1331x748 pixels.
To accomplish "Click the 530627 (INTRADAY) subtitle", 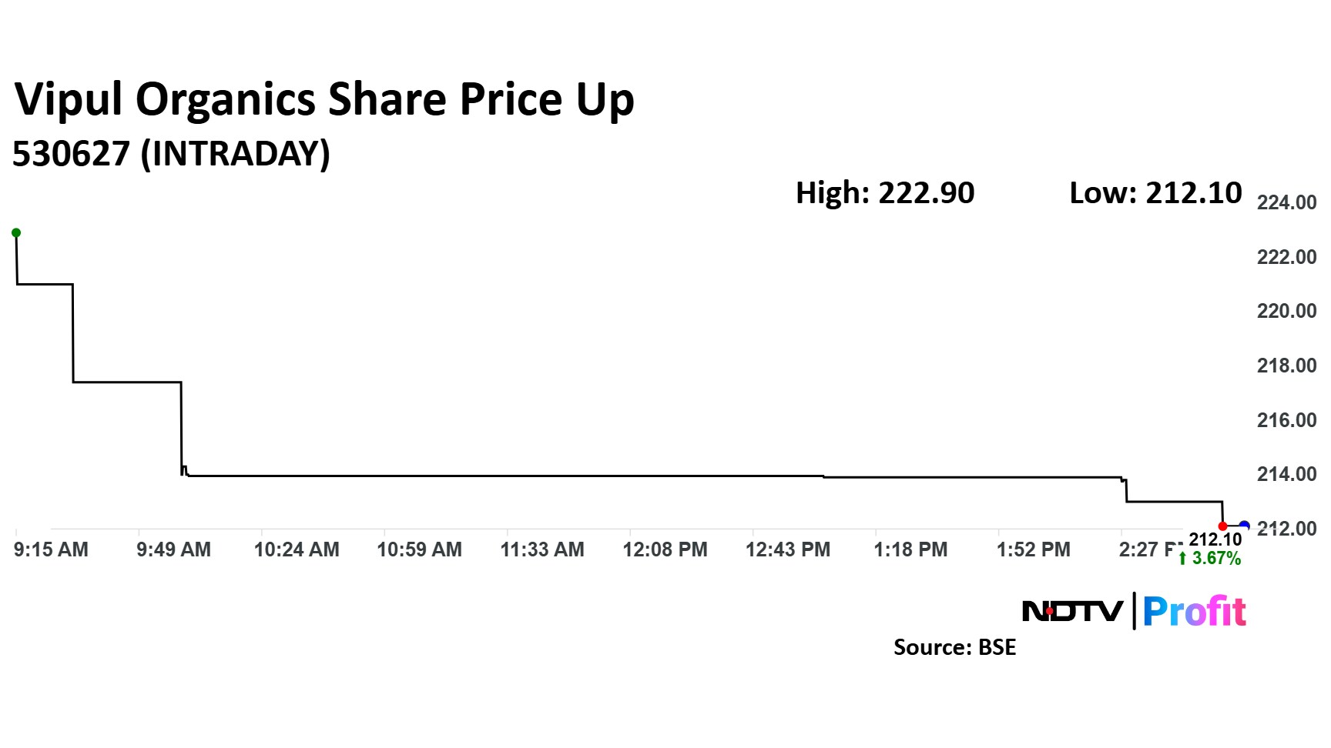I will pyautogui.click(x=171, y=153).
